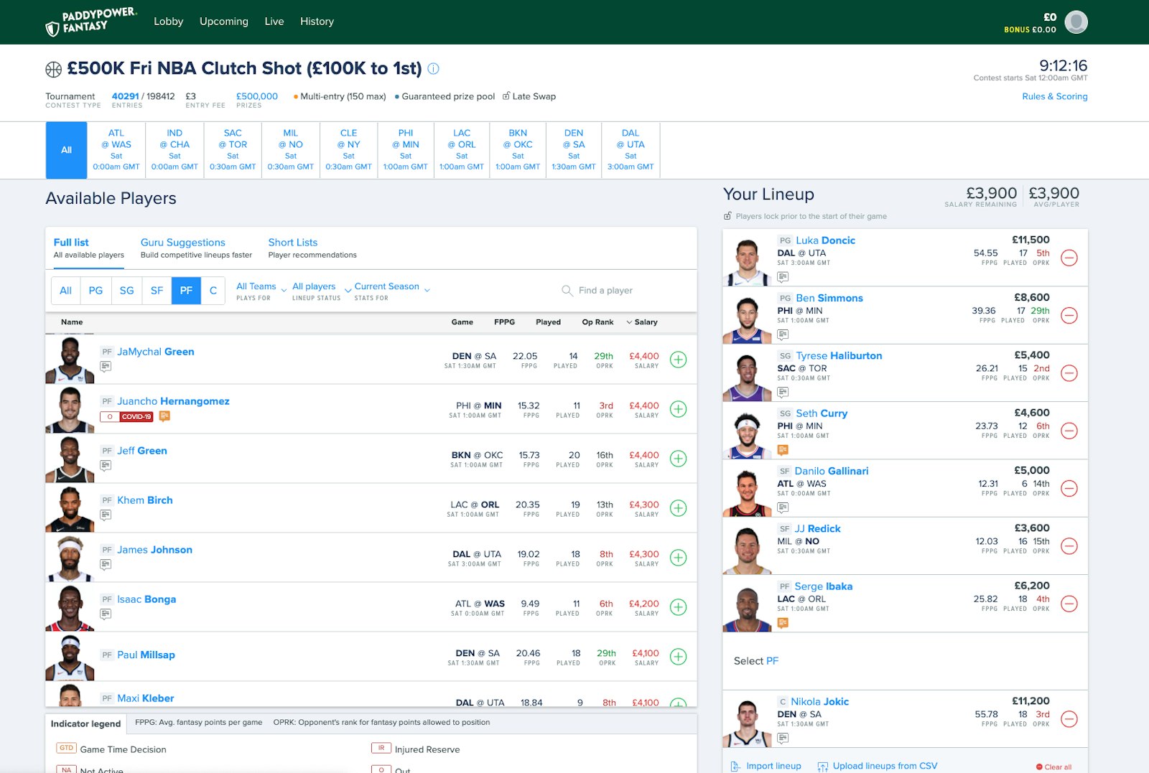Expand the All Teams dropdown
This screenshot has height=773, width=1149.
click(261, 290)
